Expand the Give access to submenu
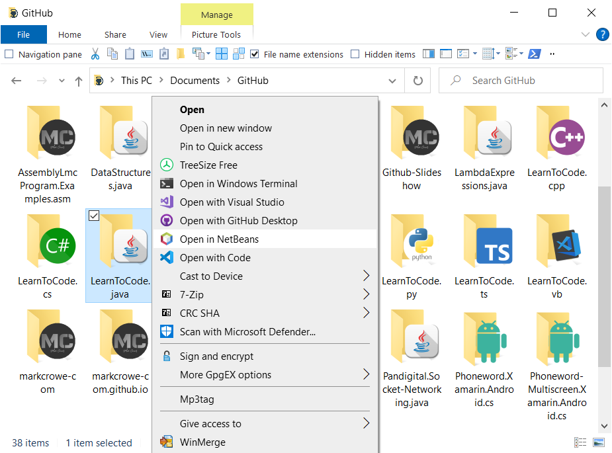The width and height of the screenshot is (612, 453). (366, 423)
